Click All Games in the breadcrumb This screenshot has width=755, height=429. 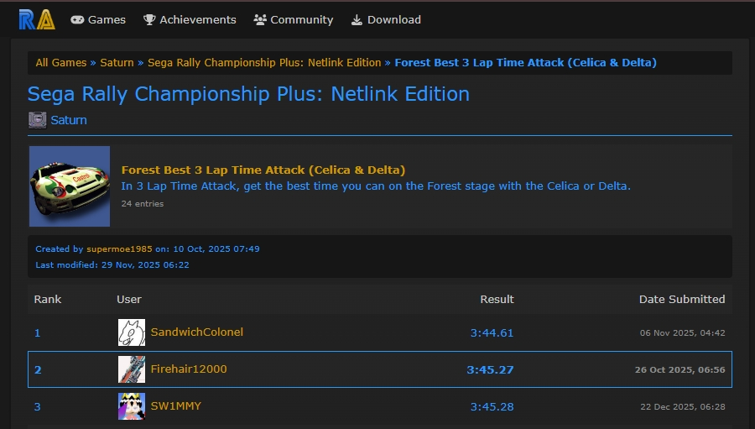(60, 63)
